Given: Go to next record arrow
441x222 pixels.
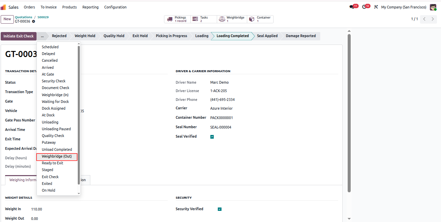Looking at the screenshot, I should 433,19.
